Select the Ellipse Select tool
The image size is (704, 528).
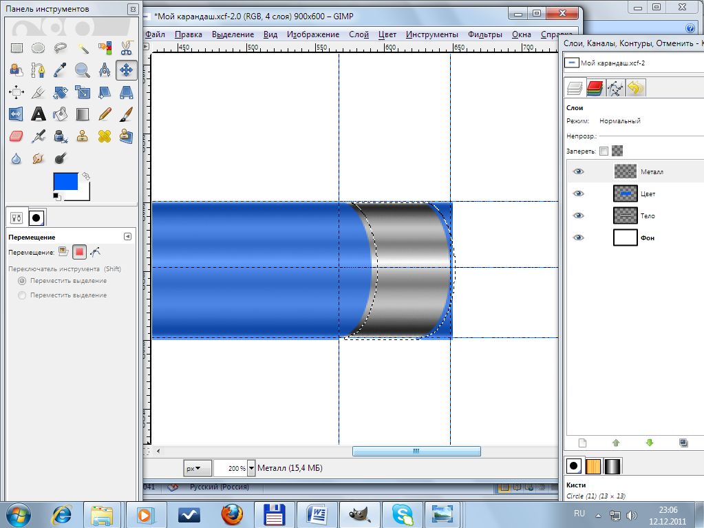coord(38,47)
